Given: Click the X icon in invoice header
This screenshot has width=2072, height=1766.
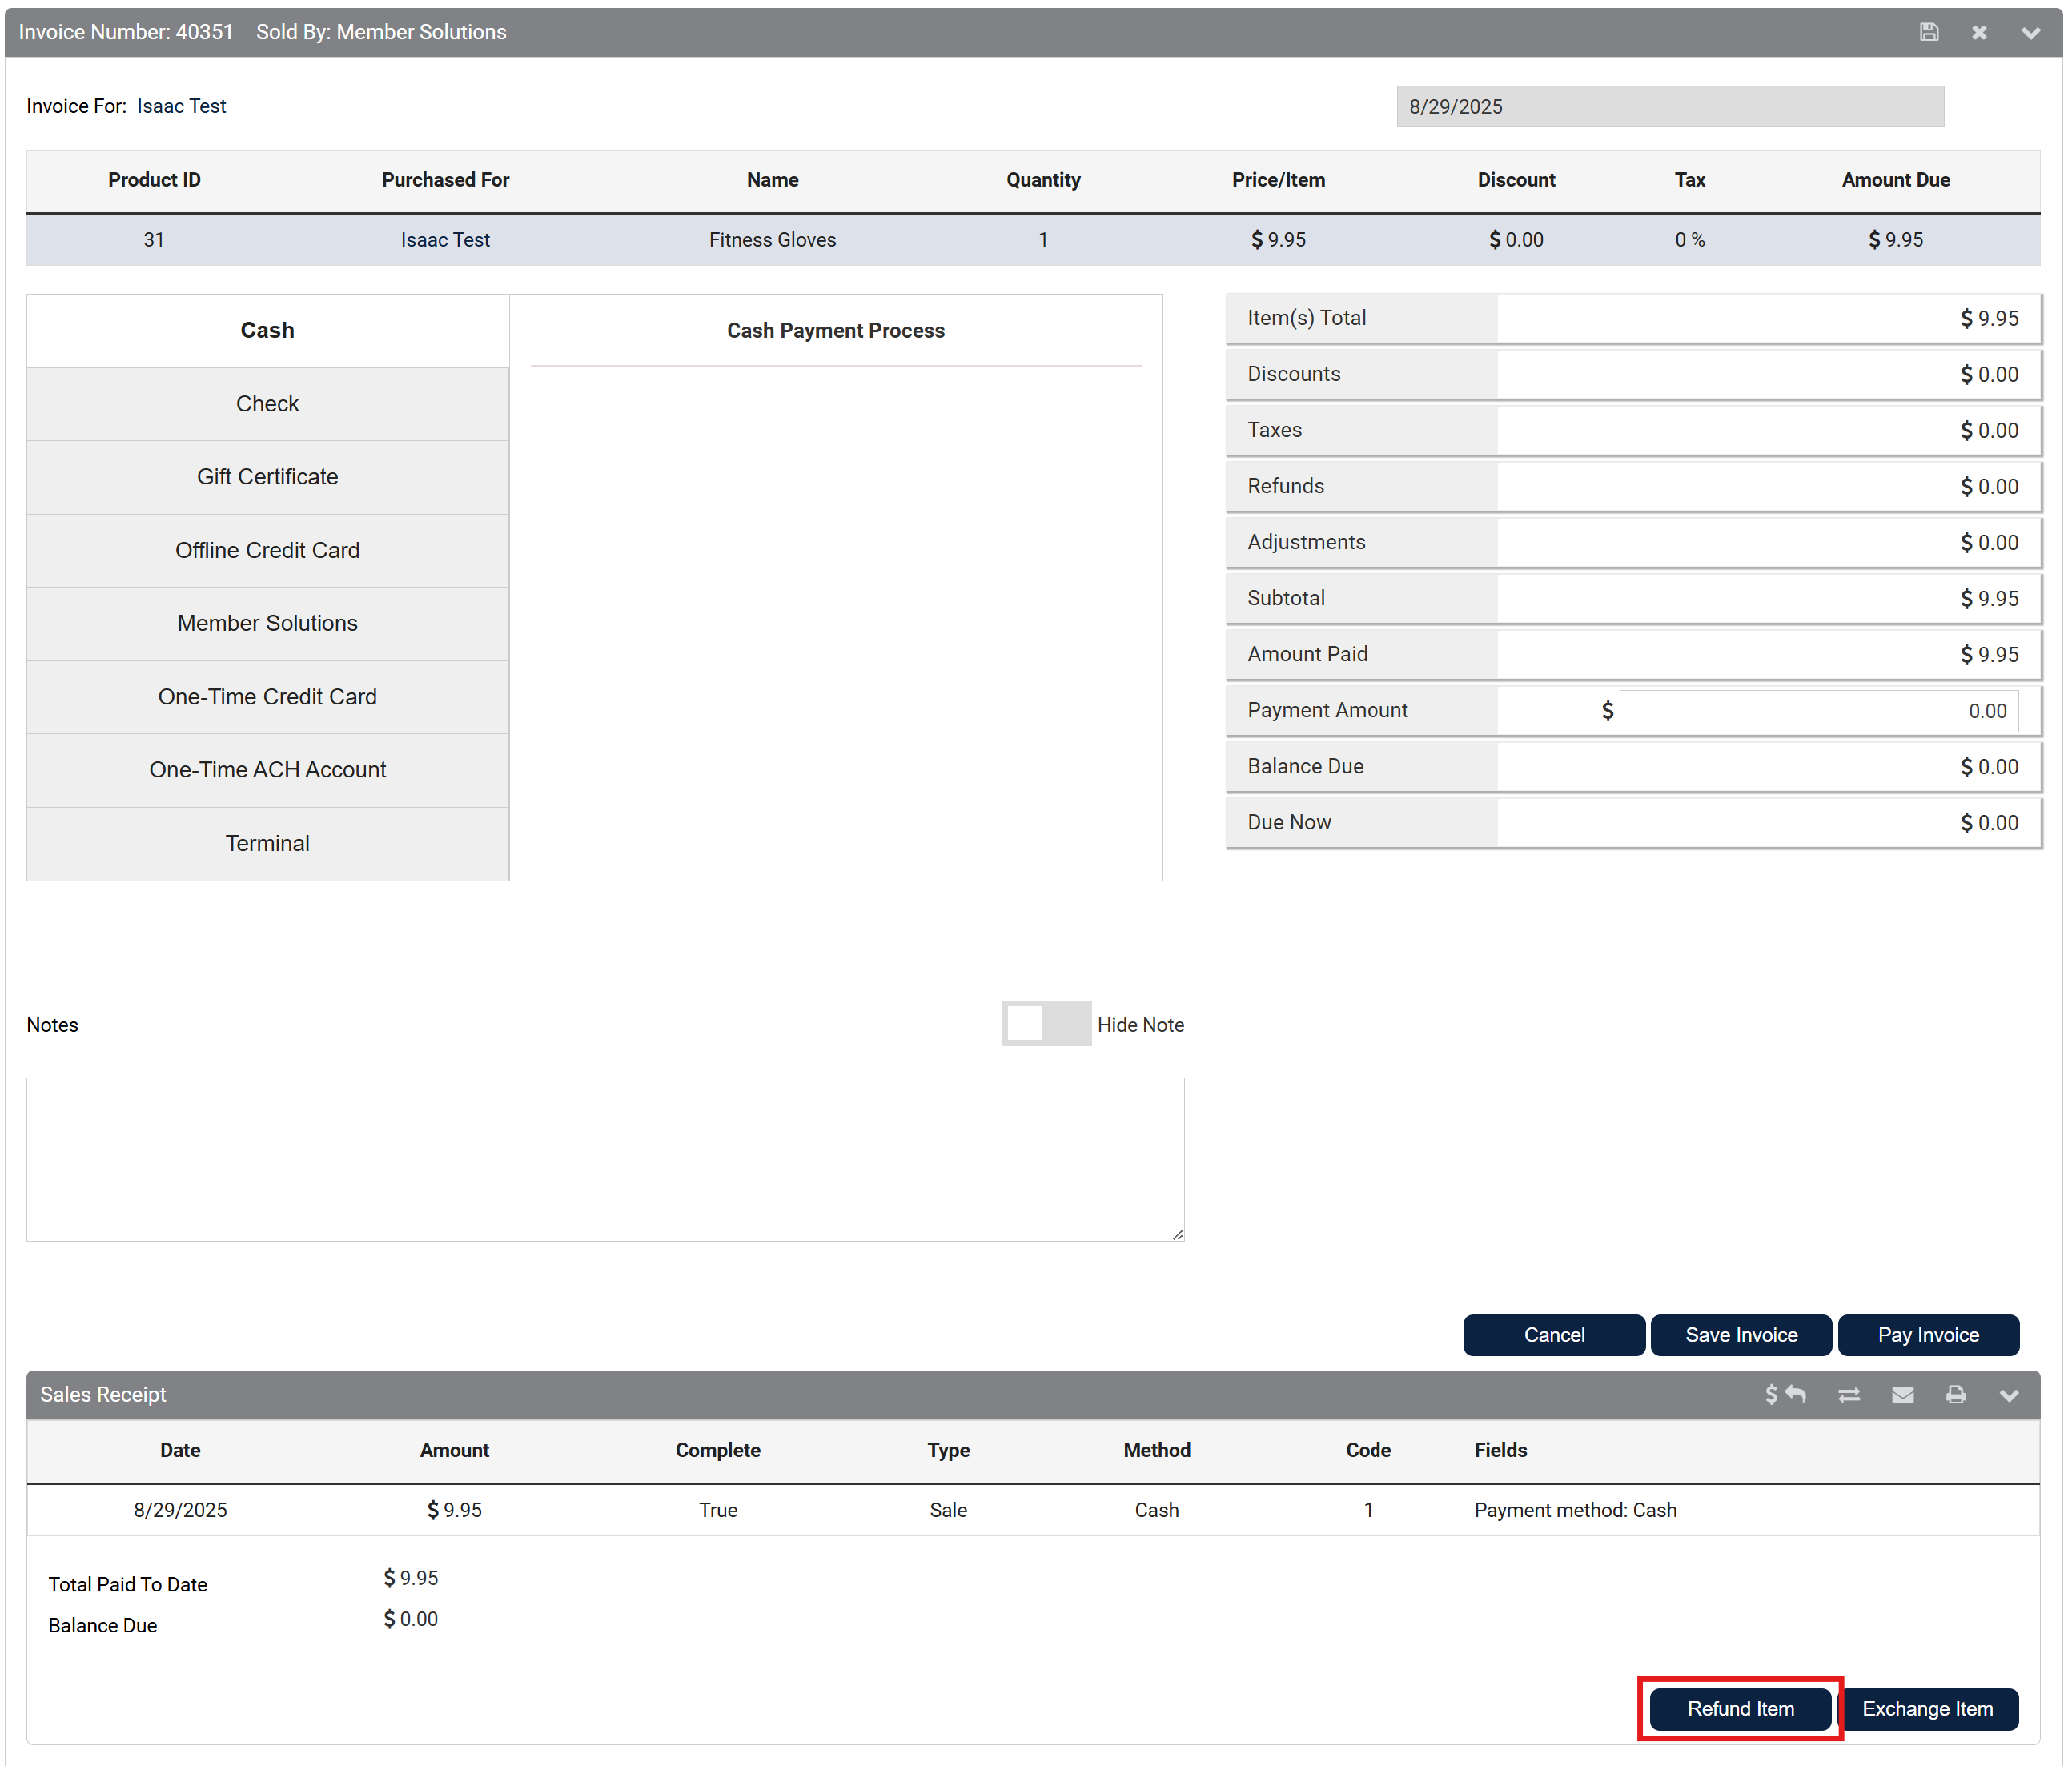Looking at the screenshot, I should 1979,32.
